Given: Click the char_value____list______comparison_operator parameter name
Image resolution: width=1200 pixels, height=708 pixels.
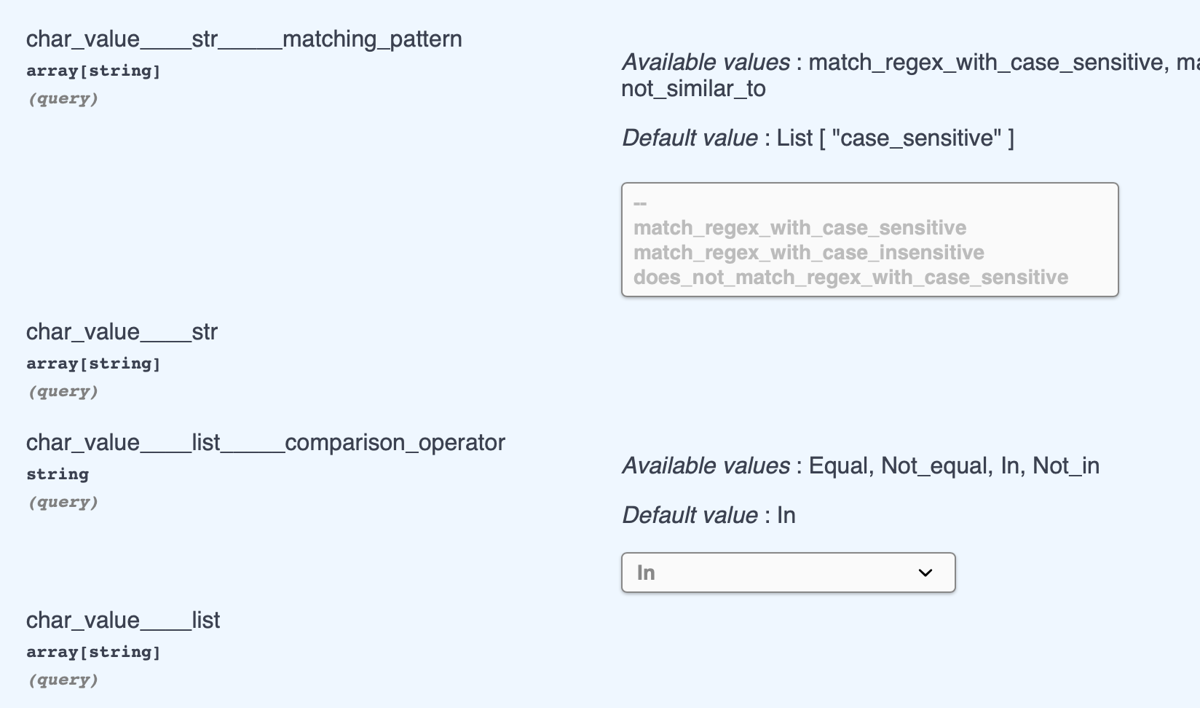Looking at the screenshot, I should click(265, 443).
